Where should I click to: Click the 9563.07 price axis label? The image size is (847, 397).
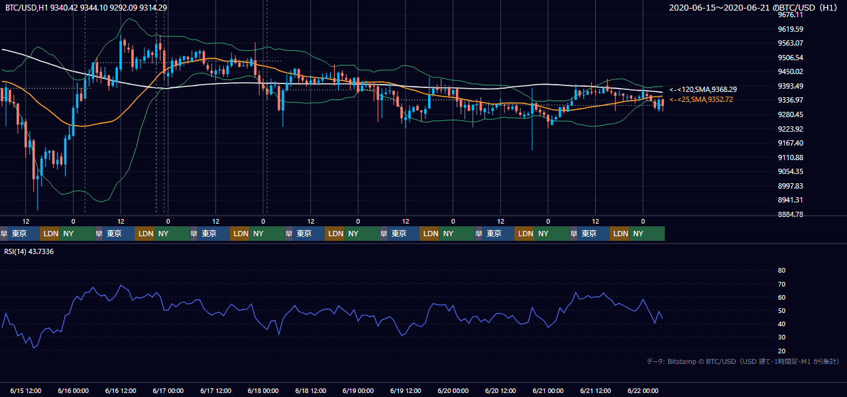pos(791,43)
